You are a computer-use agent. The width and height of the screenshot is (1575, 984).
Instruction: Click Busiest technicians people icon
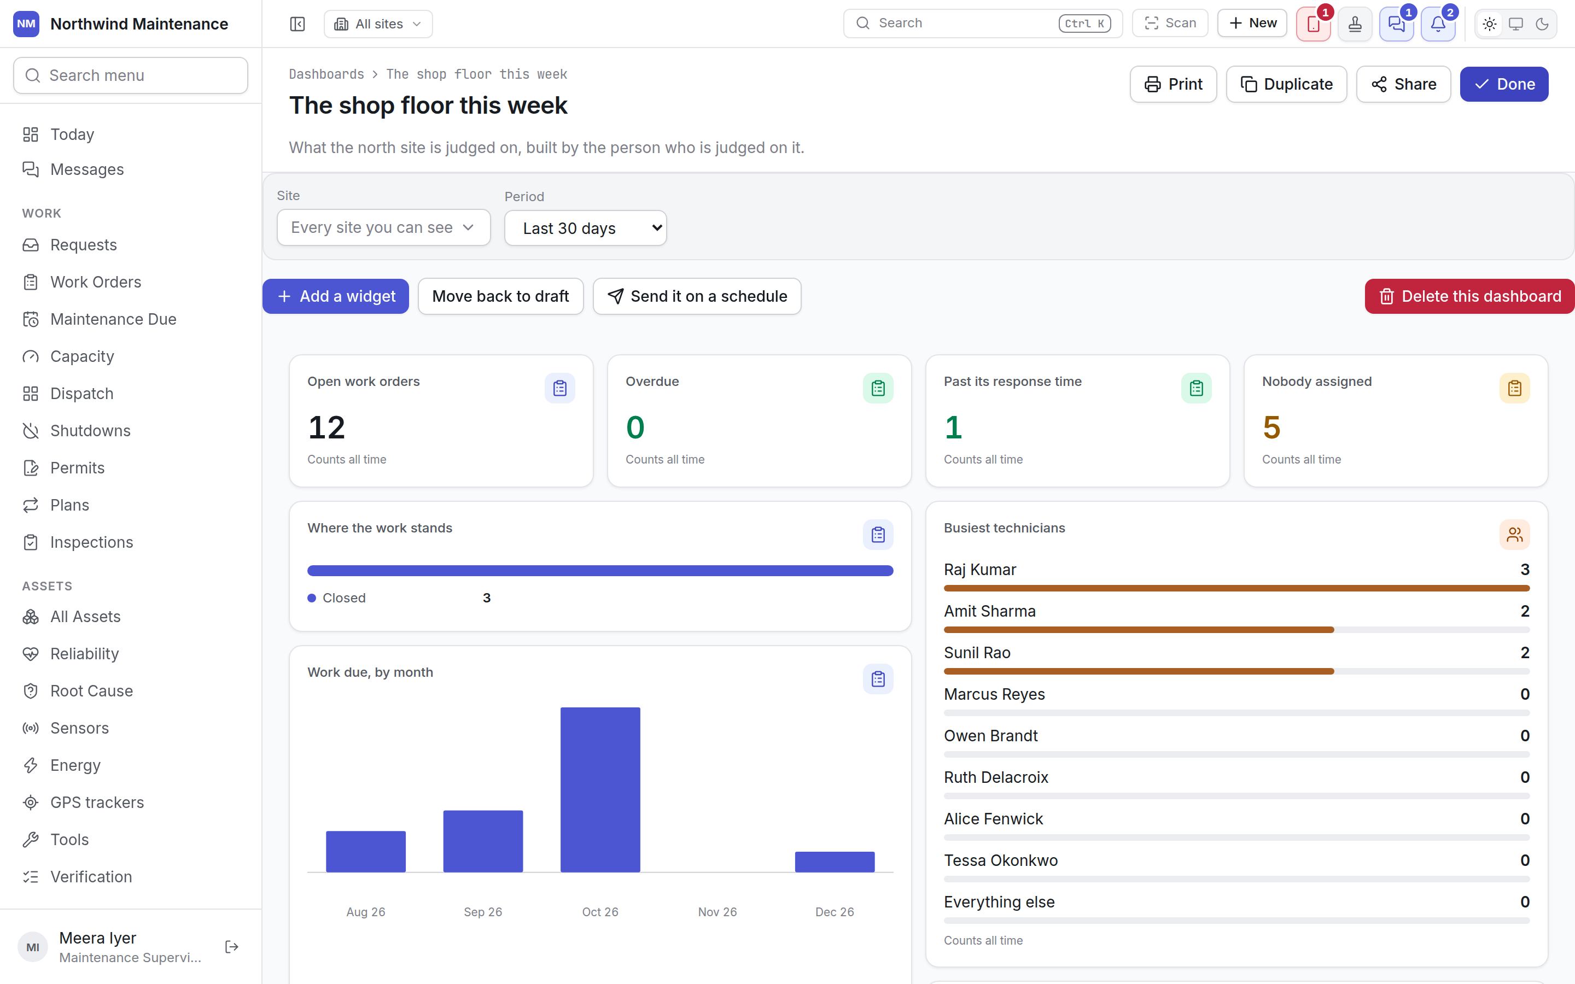(1514, 535)
